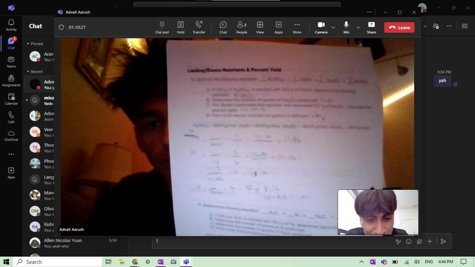
Task: Open Allen Nicolas Yuan chat
Action: point(76,243)
